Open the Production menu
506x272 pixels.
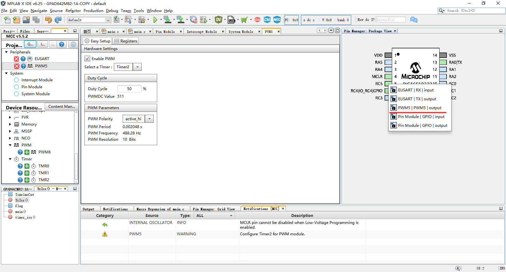pos(93,10)
